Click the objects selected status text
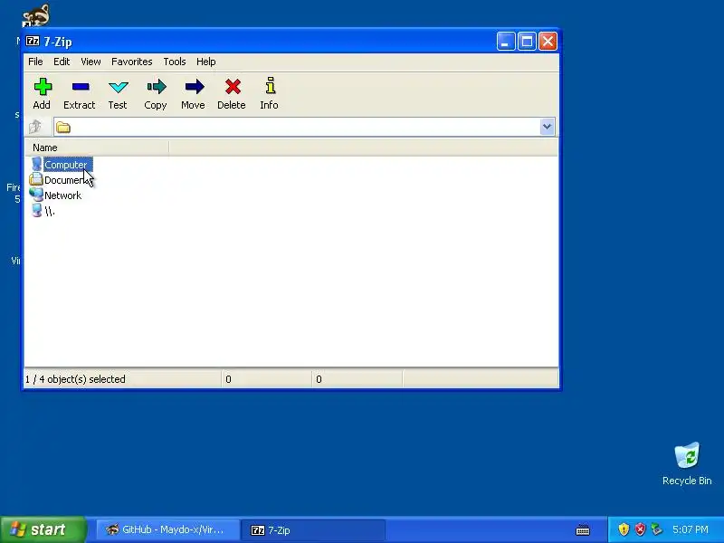724x543 pixels. 75,379
